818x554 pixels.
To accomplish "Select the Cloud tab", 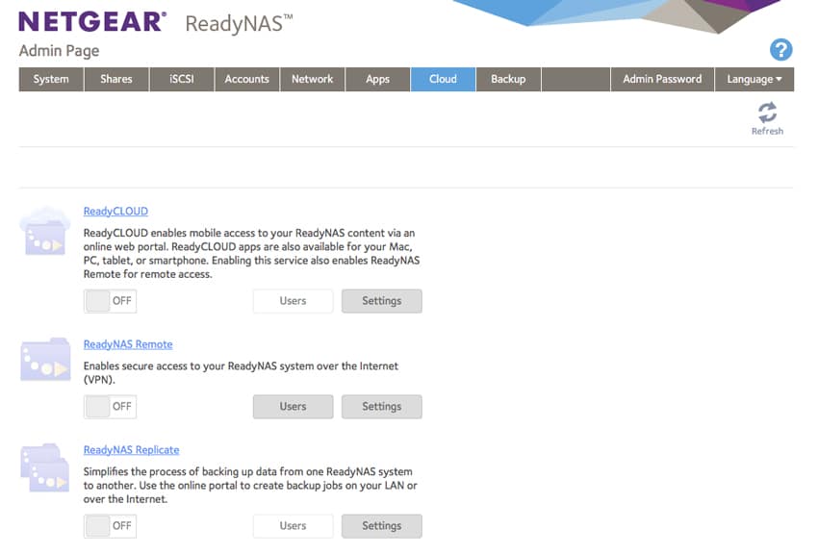I will tap(443, 79).
